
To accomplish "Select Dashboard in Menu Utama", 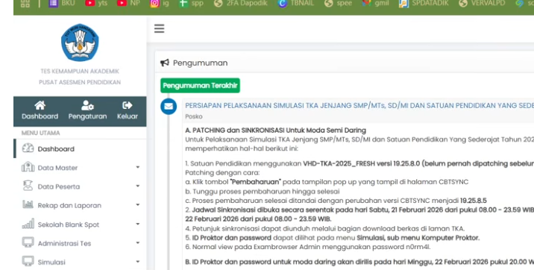I will tap(80, 148).
